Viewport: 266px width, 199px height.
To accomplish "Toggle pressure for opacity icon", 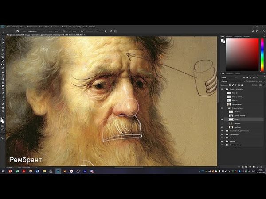I will click(x=64, y=31).
